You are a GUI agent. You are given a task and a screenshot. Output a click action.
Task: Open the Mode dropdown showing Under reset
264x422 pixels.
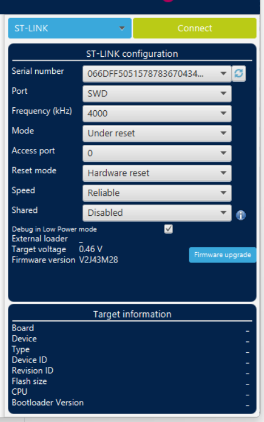coord(157,133)
